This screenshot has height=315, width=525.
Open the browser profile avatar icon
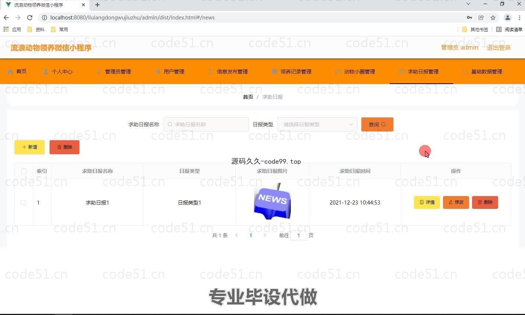[508, 18]
